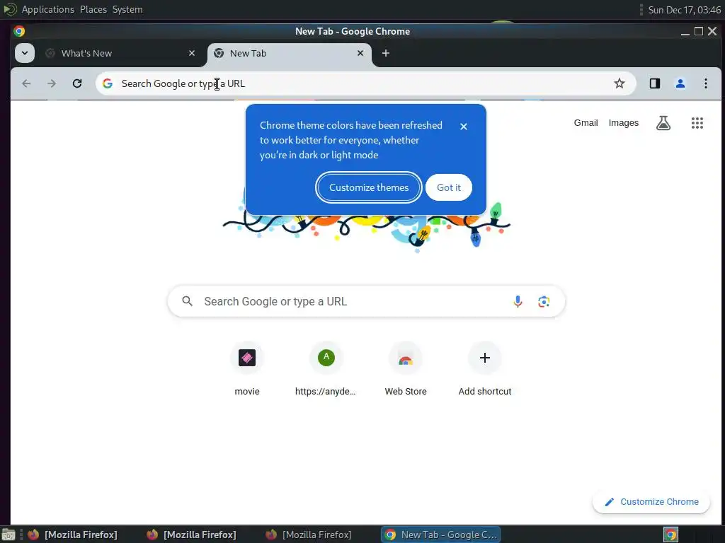Dismiss the theme colors popup with X

[464, 127]
